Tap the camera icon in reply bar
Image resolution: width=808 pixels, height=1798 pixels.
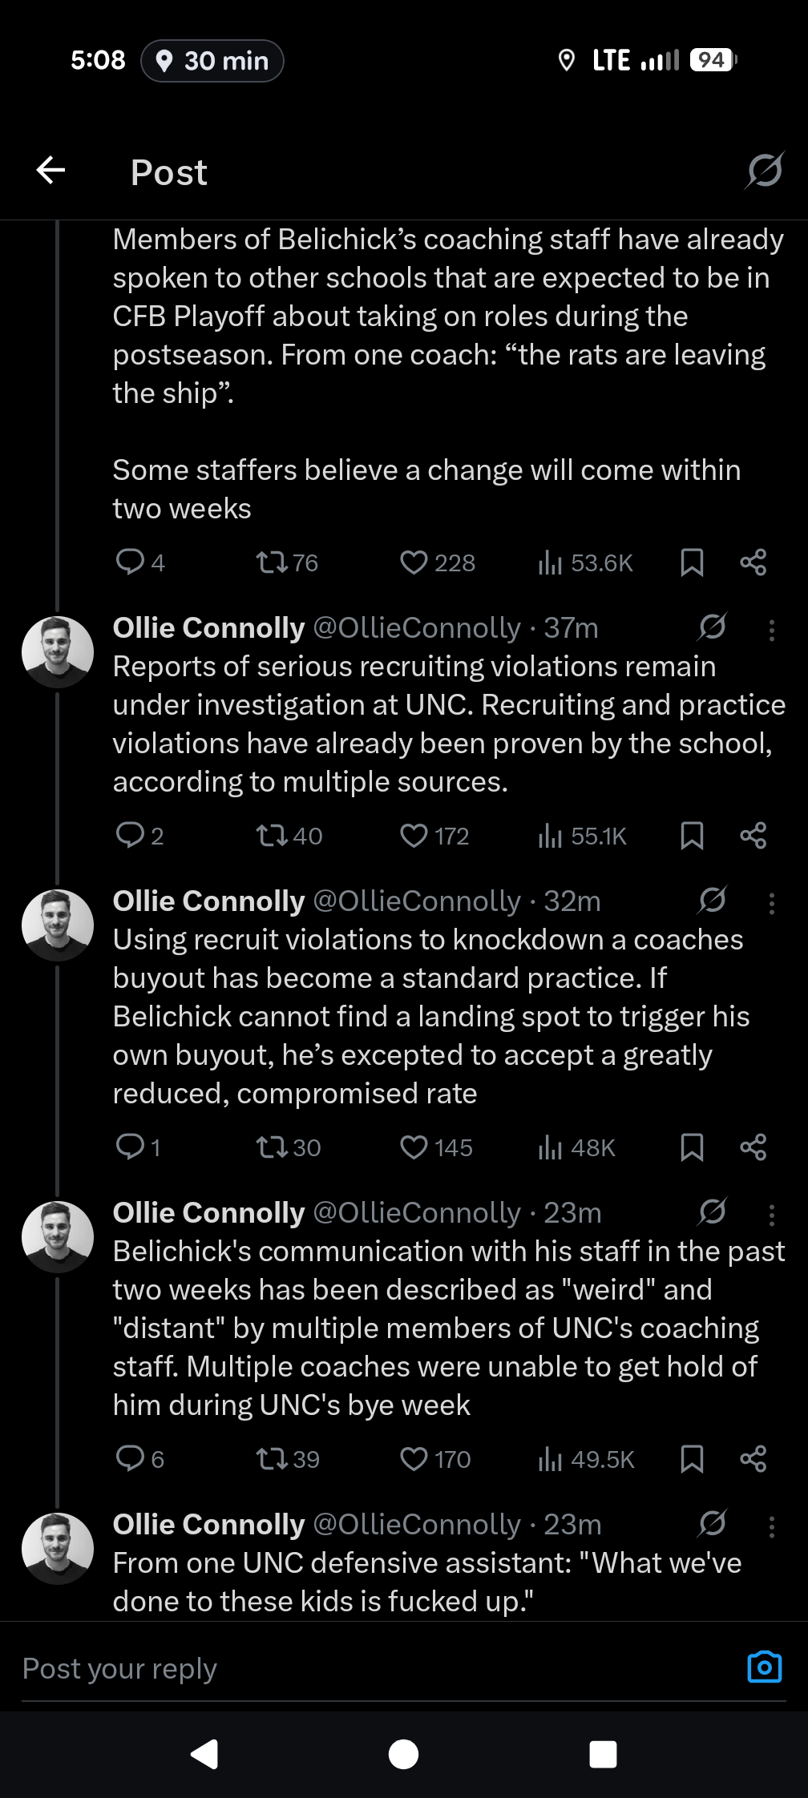coord(764,1667)
